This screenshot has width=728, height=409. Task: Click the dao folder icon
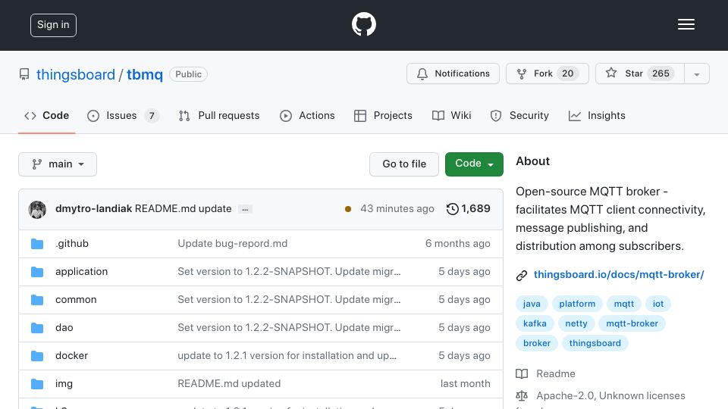click(x=37, y=328)
